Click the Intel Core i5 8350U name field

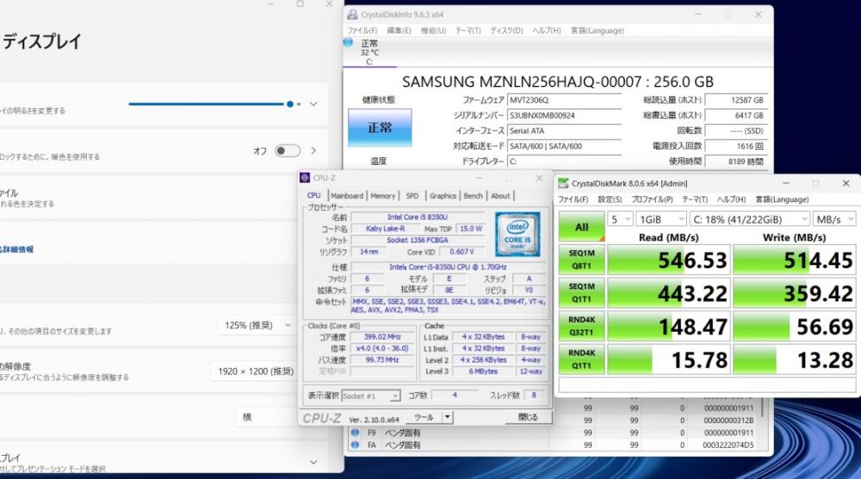418,218
